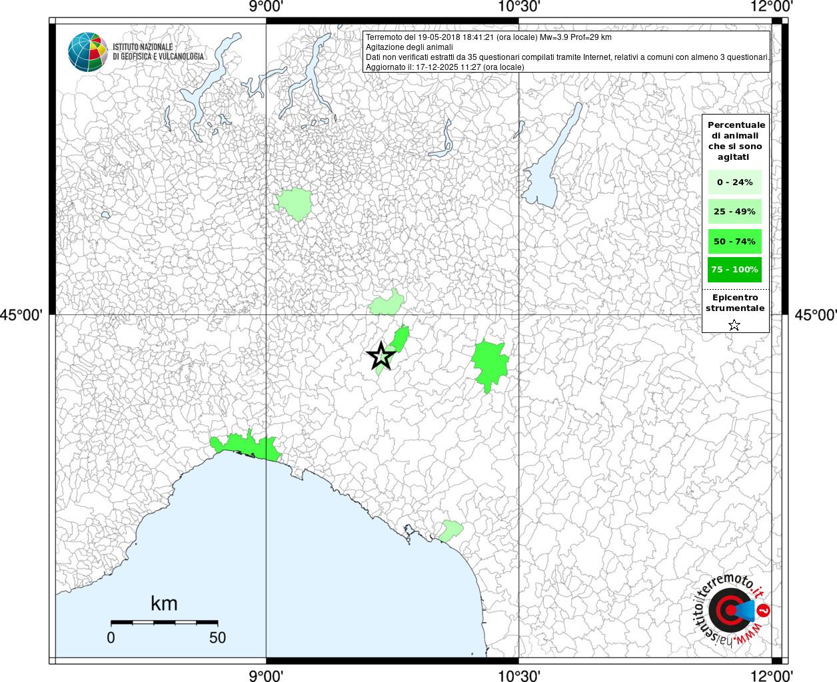Image resolution: width=837 pixels, height=682 pixels.
Task: Click the large green municipality east of the epicenter
Action: tap(490, 364)
